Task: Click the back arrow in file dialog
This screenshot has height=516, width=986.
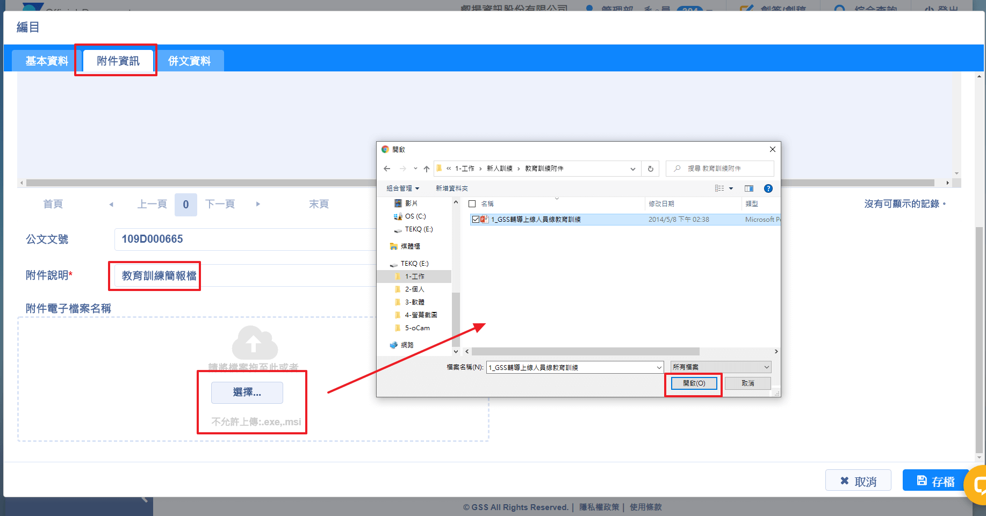Action: (x=387, y=169)
